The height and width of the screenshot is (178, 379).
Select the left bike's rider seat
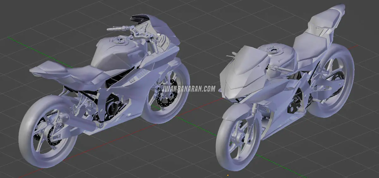pyautogui.click(x=85, y=74)
